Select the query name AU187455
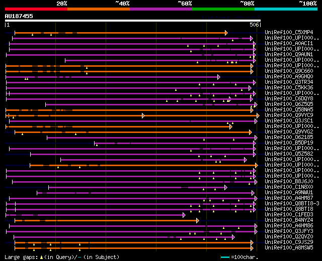This screenshot has height=261, width=322. coord(19,16)
